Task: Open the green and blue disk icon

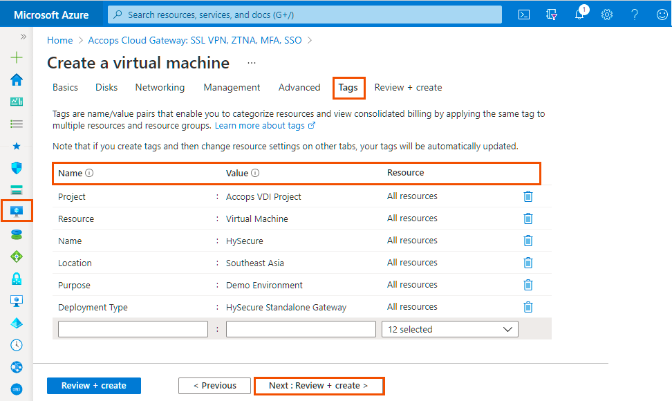Action: coord(17,234)
